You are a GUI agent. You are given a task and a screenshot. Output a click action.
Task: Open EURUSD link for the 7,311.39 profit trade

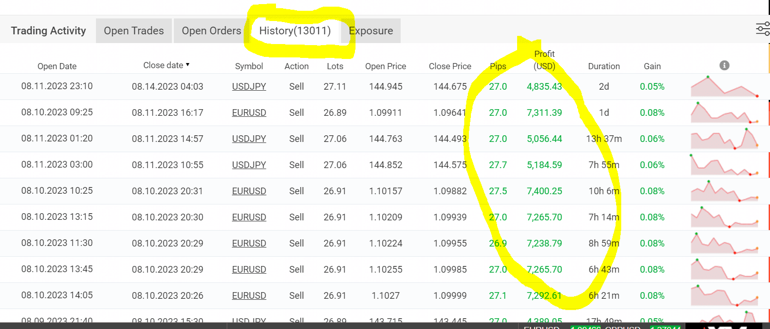(249, 113)
